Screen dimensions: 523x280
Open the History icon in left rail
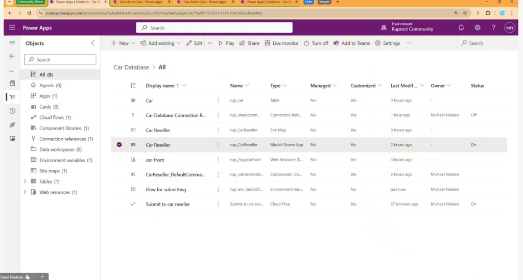pyautogui.click(x=12, y=111)
